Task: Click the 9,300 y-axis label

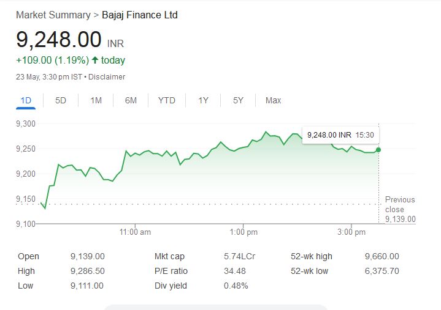Action: pos(26,124)
